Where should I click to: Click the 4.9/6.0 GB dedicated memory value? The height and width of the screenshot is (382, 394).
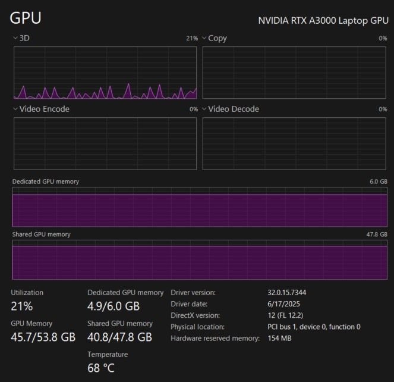114,306
